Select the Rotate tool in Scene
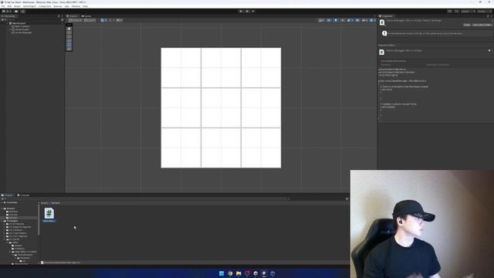 pyautogui.click(x=69, y=37)
